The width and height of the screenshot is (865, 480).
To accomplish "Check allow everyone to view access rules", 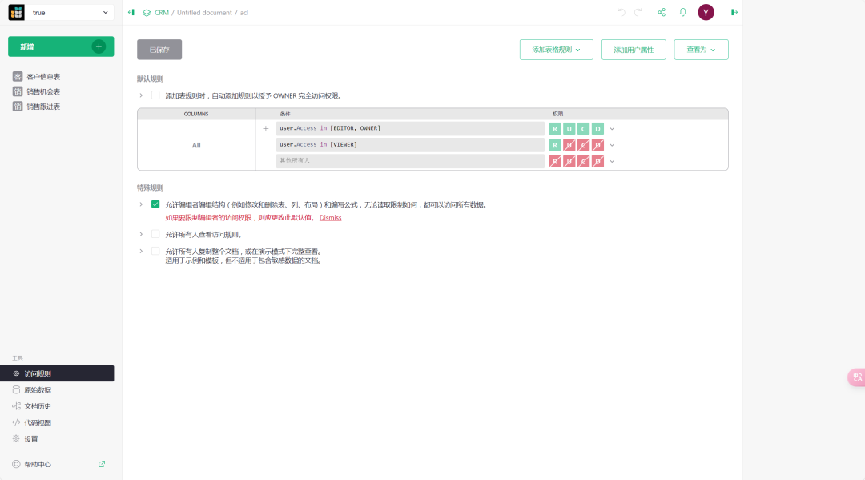I will point(155,234).
